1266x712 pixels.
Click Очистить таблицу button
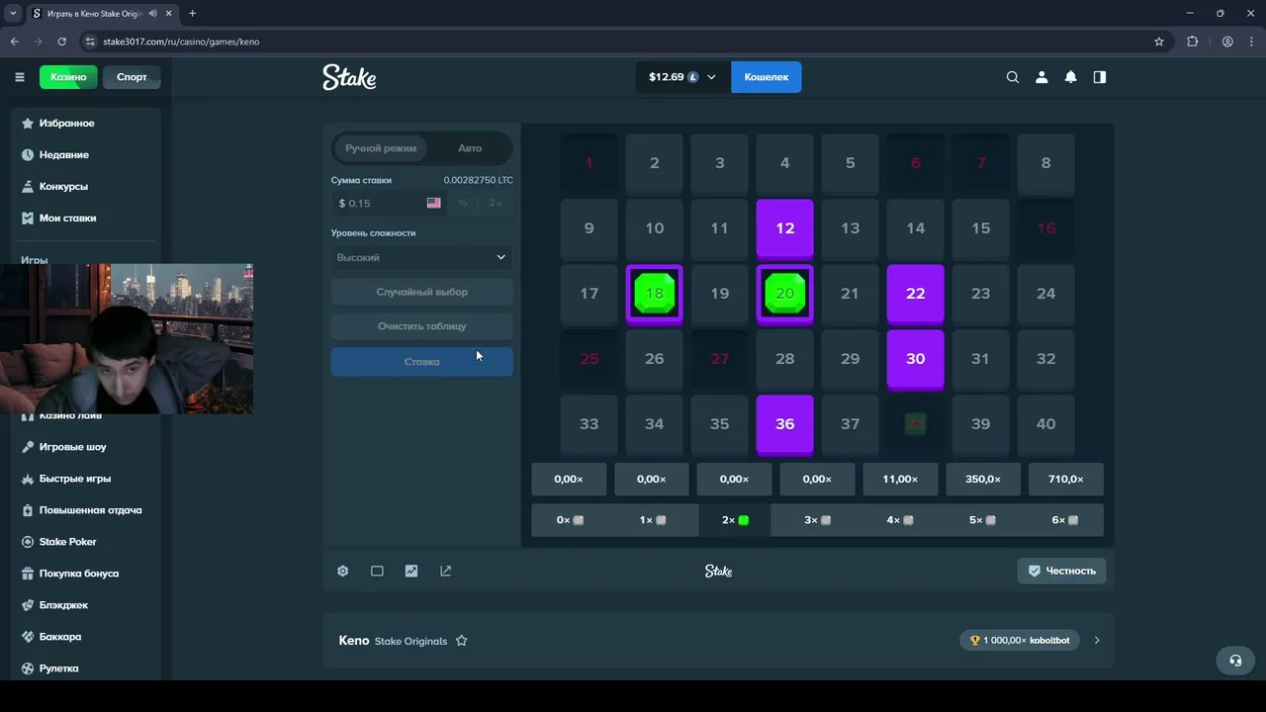coord(422,326)
